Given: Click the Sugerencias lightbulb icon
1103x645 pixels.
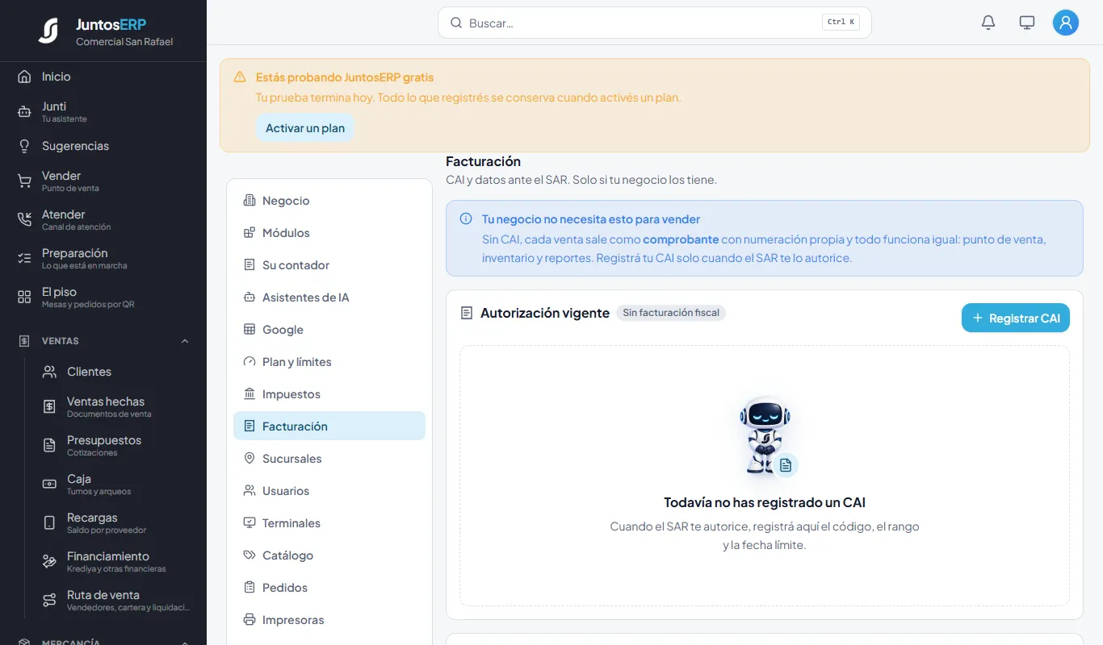Looking at the screenshot, I should (24, 146).
